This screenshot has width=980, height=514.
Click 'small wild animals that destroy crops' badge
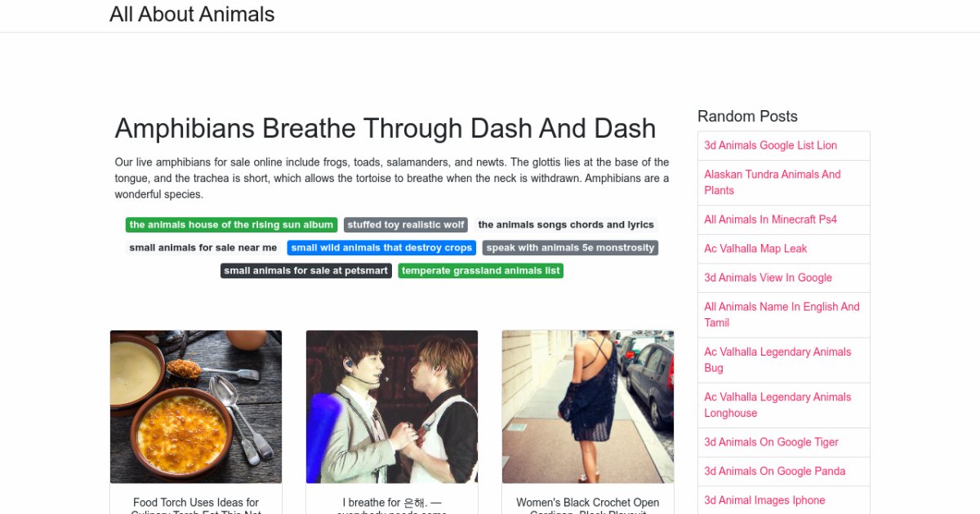click(381, 247)
